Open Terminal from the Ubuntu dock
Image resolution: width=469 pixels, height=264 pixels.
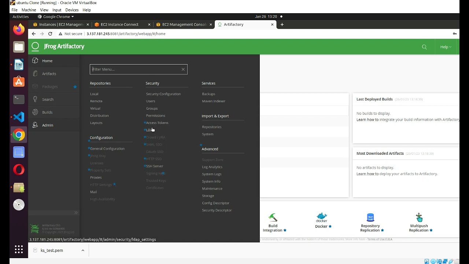(x=19, y=99)
